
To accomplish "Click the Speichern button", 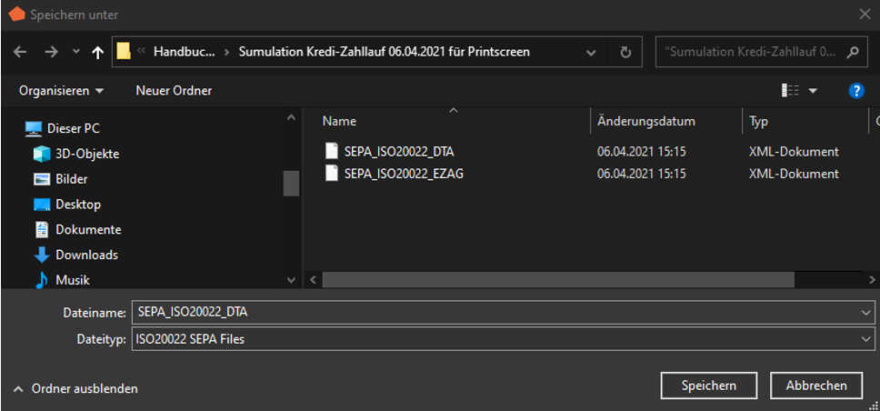I will [709, 386].
